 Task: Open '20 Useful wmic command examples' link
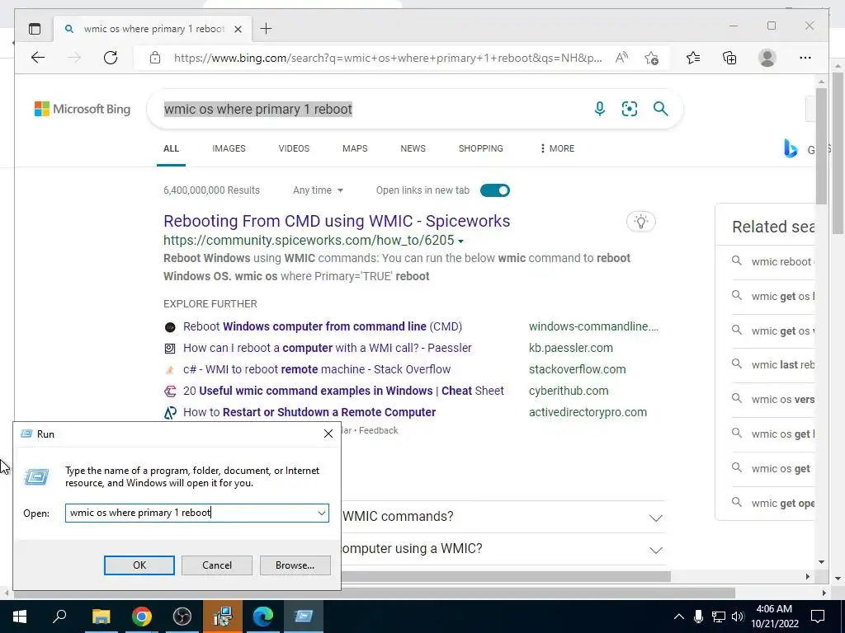pos(343,392)
